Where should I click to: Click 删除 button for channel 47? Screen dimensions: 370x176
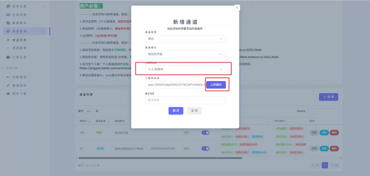click(334, 149)
